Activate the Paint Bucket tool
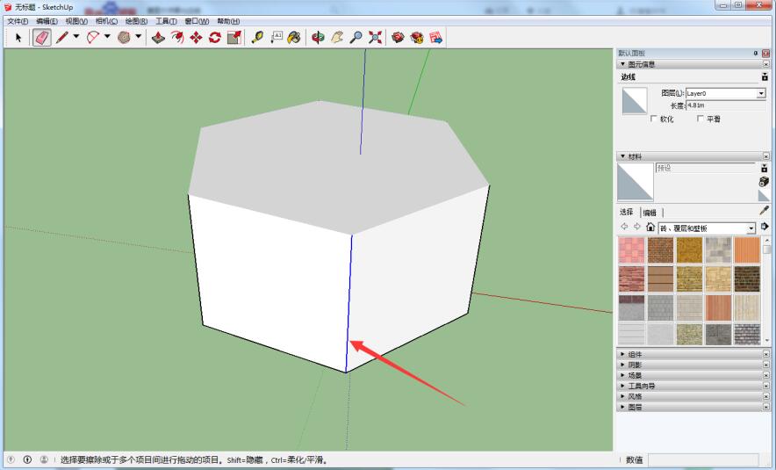 [x=294, y=37]
